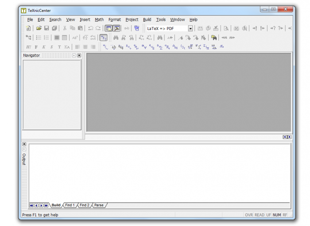Insert square root fraction math icon
The height and width of the screenshot is (226, 310).
point(85,38)
